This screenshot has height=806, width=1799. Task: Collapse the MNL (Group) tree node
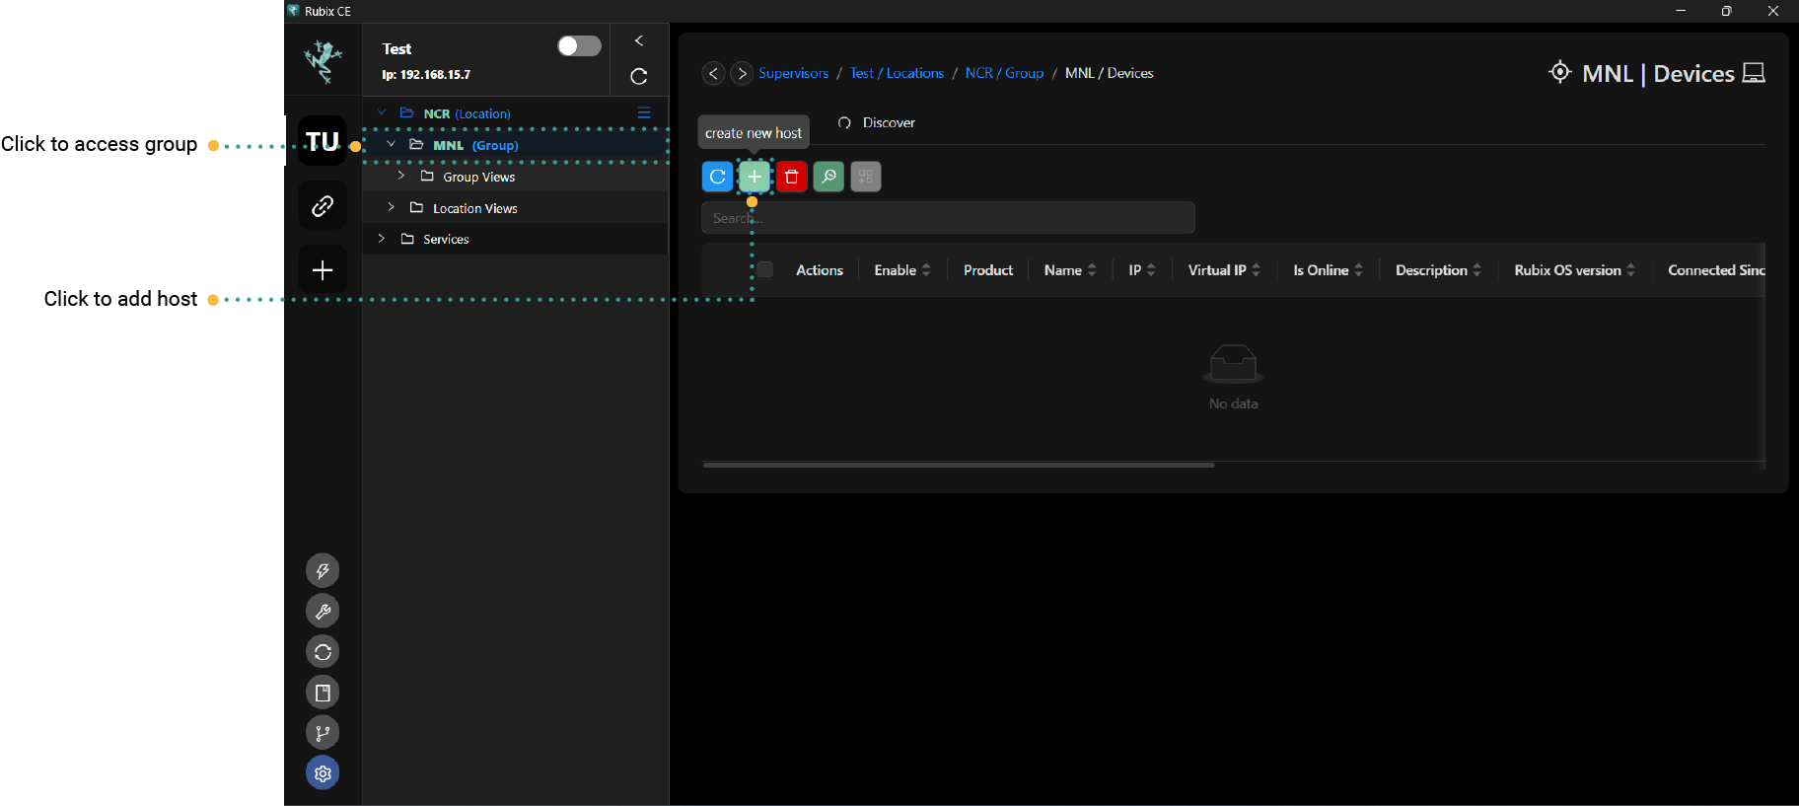tap(392, 144)
